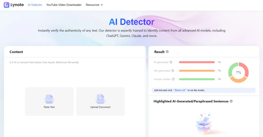Click help icon next to Human-written
The width and height of the screenshot is (263, 137).
(173, 79)
